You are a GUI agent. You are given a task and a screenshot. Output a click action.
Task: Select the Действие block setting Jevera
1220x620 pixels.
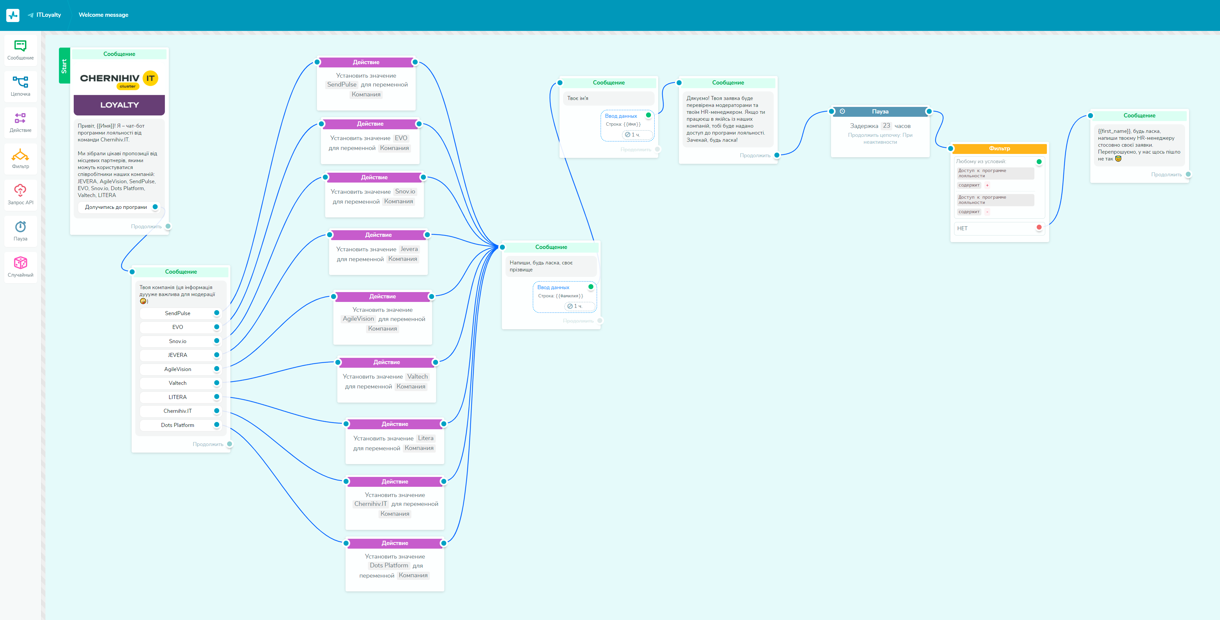tap(378, 253)
